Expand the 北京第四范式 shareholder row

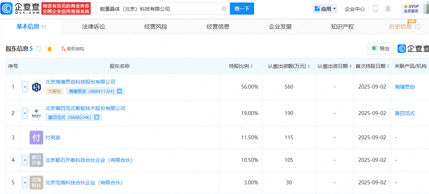point(25,113)
